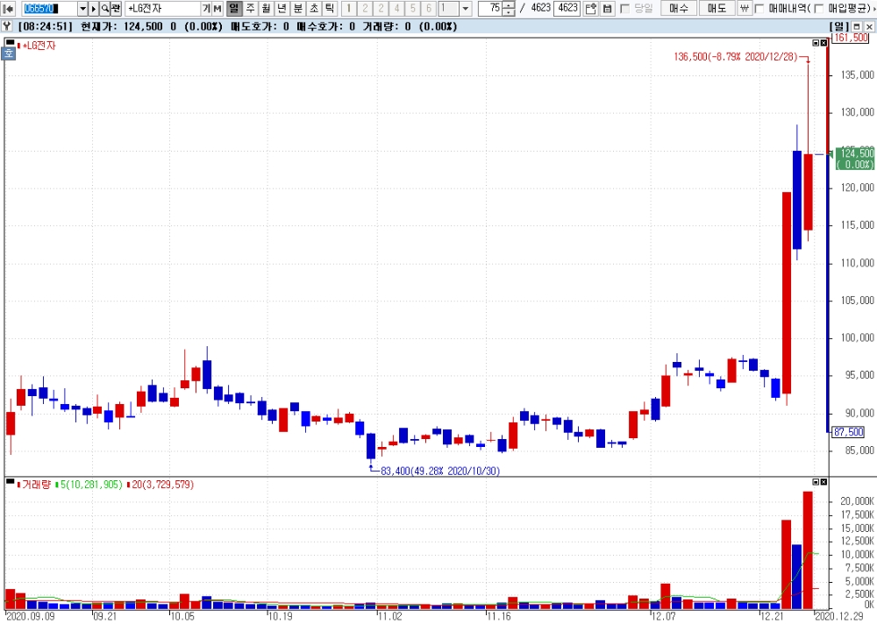Click the 136,500 high annotation label
This screenshot has width=877, height=624.
736,56
